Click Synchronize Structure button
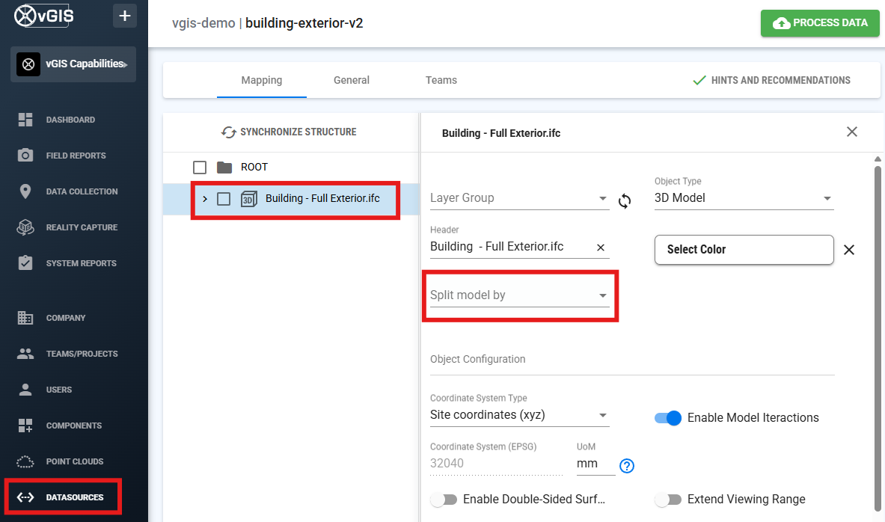This screenshot has height=522, width=885. coord(289,132)
